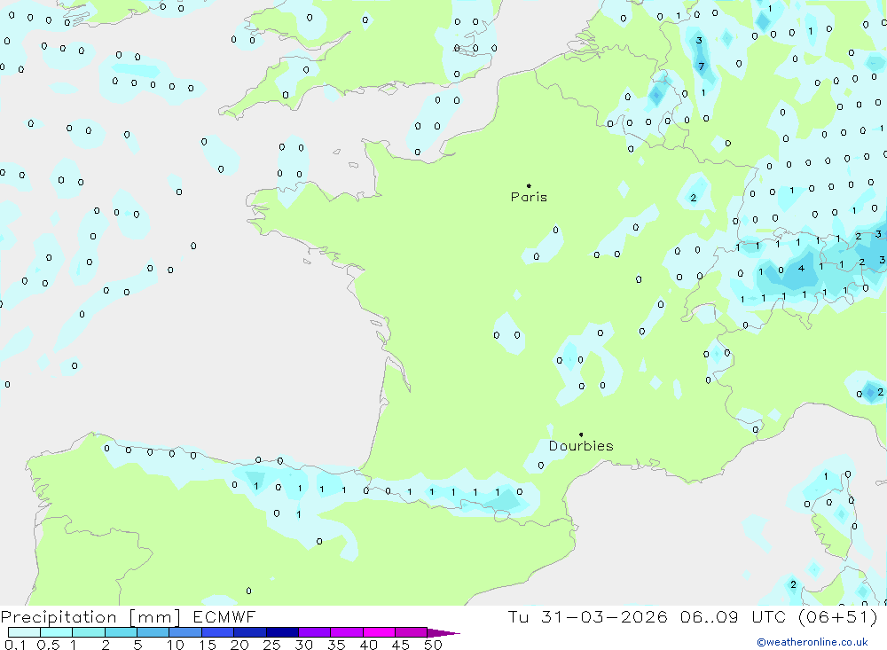Click the Dourbies location label

tap(581, 446)
